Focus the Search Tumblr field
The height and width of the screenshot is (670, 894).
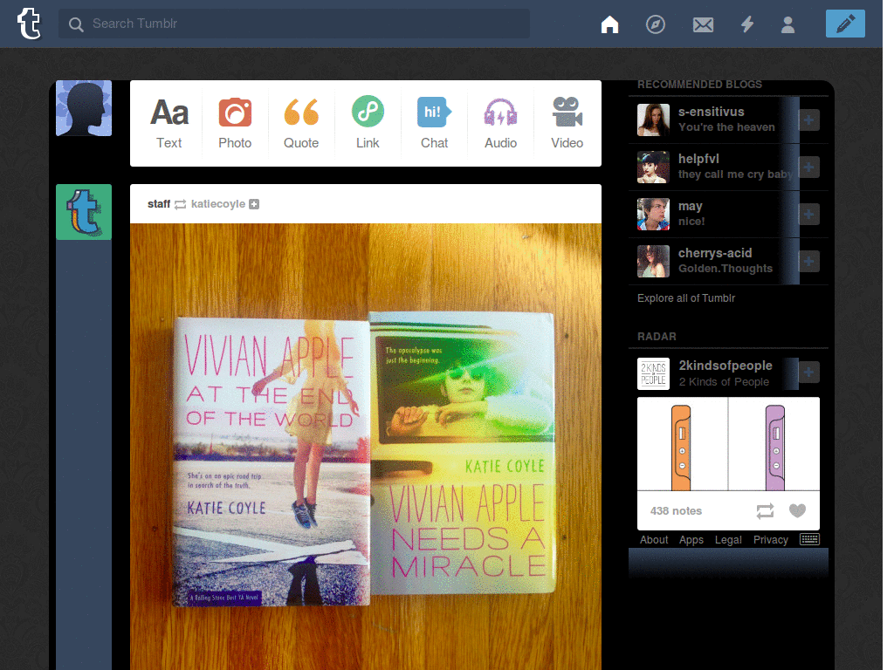click(293, 24)
